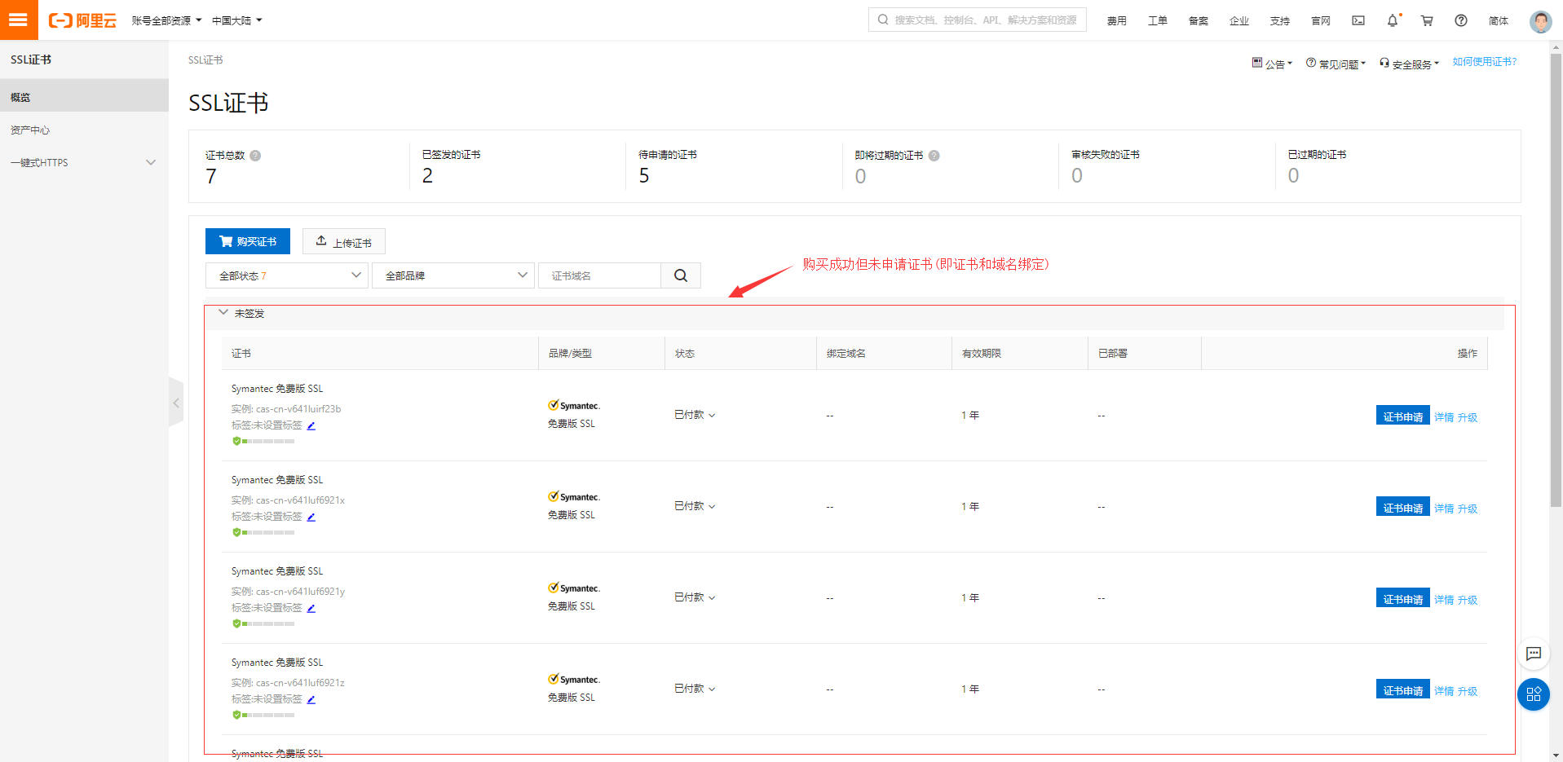Click the SSL证书 breadcrumb

pos(205,60)
